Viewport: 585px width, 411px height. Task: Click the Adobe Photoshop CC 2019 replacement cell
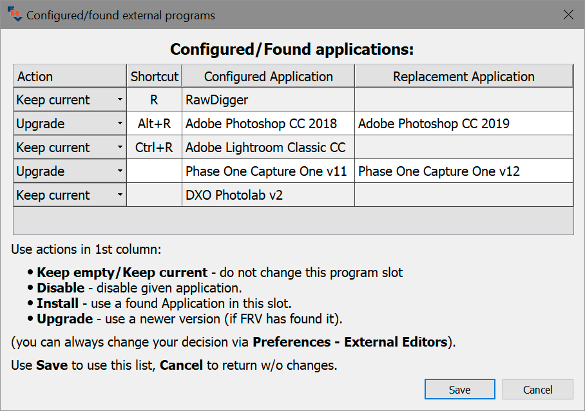(463, 124)
